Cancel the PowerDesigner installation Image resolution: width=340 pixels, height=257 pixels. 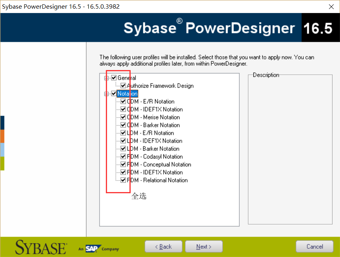(x=315, y=247)
